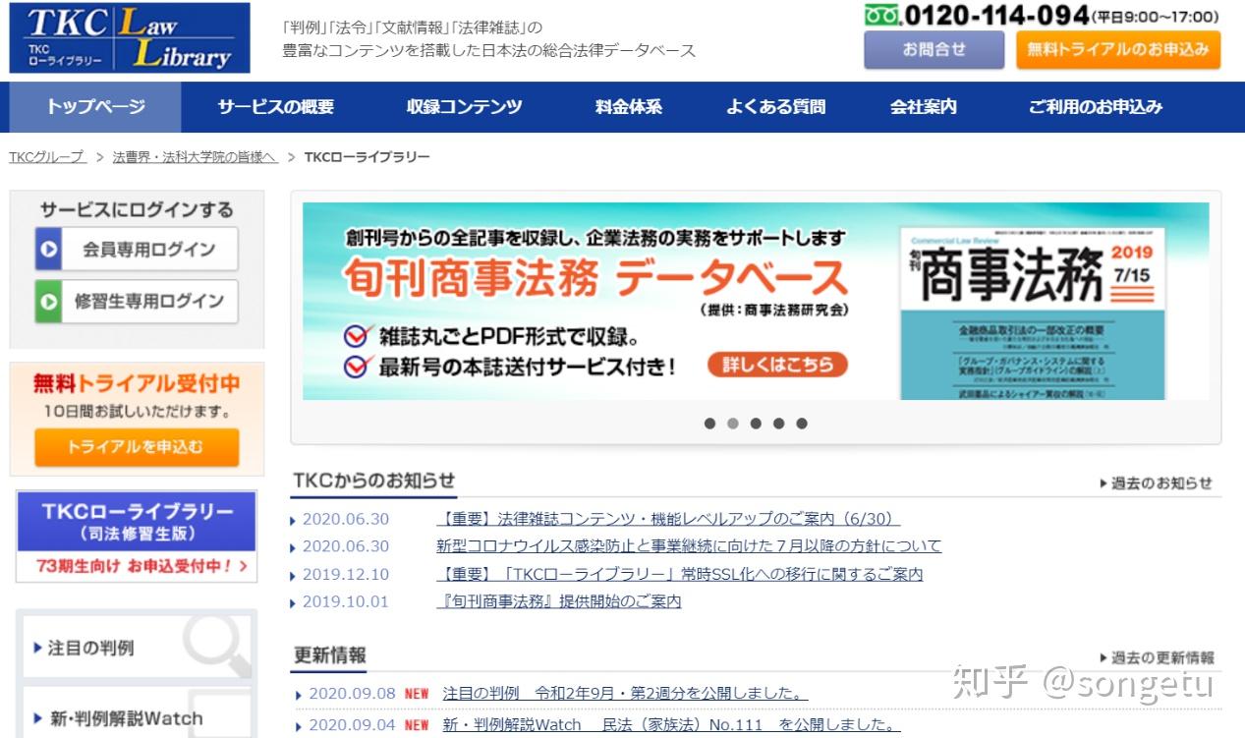Click the TKC Law Library logo
Image resolution: width=1245 pixels, height=738 pixels.
[130, 38]
